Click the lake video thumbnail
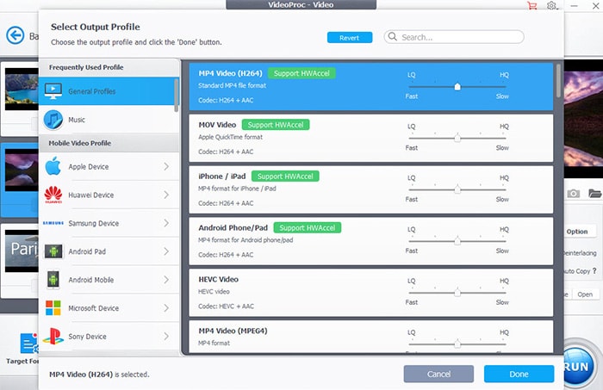This screenshot has height=390, width=603. [x=22, y=89]
